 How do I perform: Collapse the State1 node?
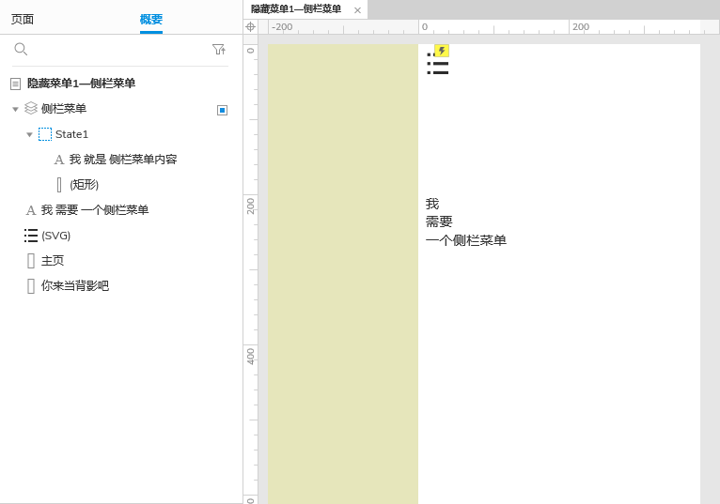(x=29, y=134)
